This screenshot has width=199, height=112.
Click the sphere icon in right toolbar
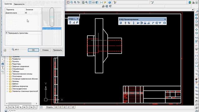point(197,79)
